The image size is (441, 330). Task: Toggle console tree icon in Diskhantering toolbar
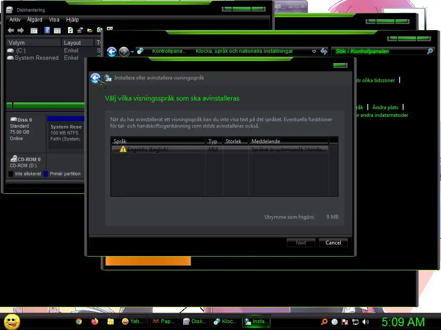pos(34,31)
